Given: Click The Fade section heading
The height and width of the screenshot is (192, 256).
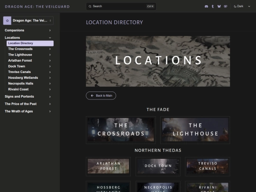Looking at the screenshot, I should coord(158,110).
